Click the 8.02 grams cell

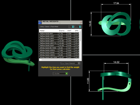coord(62,36)
